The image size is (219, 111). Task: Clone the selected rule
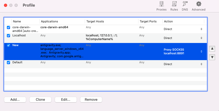[40, 100]
